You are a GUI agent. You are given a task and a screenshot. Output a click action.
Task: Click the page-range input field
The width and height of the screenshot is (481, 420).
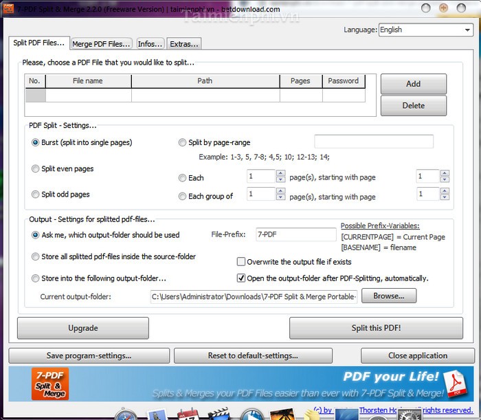(374, 142)
